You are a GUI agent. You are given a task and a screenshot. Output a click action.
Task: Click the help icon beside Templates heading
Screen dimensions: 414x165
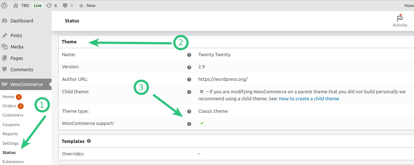(x=89, y=141)
